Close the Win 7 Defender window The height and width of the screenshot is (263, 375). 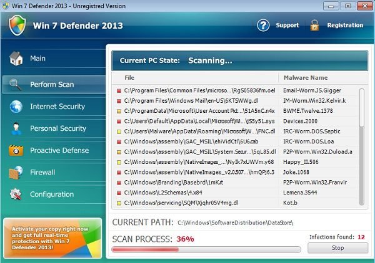point(365,6)
